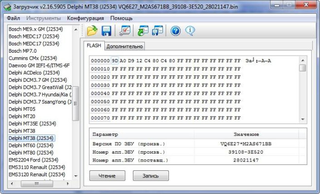Viewport: 320px width, 194px height.
Task: Select Delphi MT05 in the list
Action: pyautogui.click(x=22, y=109)
